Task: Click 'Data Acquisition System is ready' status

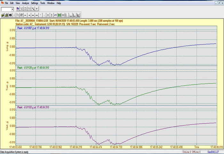Action: (x=14, y=152)
